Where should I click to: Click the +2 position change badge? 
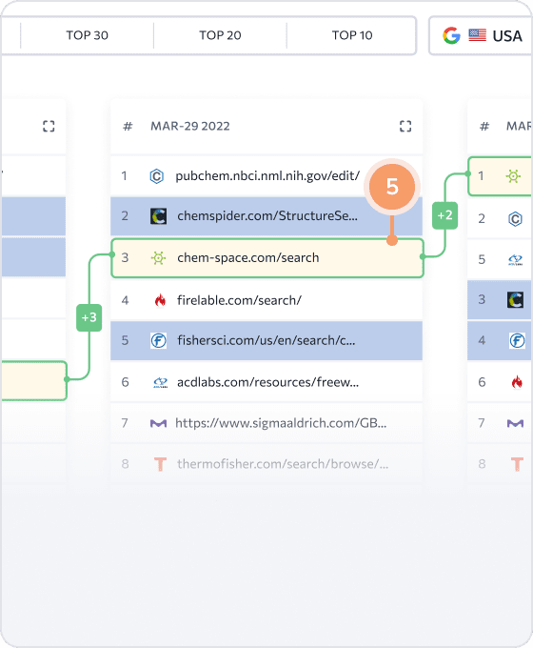[445, 215]
